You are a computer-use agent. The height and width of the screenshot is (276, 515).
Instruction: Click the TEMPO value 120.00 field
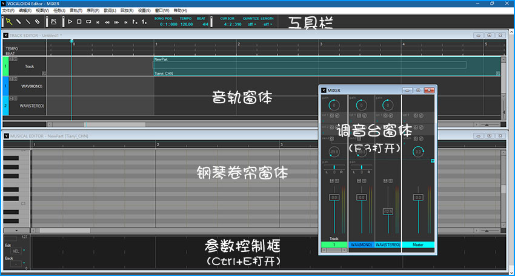(186, 25)
